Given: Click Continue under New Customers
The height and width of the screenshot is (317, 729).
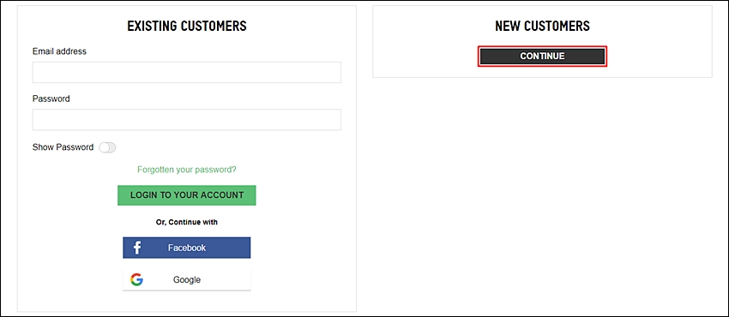Looking at the screenshot, I should (542, 57).
